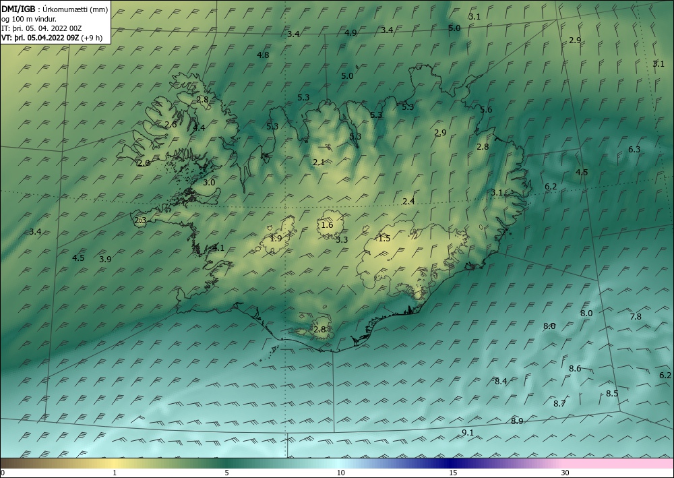
Task: Click the 6.3 value east of Iceland
Action: (634, 150)
